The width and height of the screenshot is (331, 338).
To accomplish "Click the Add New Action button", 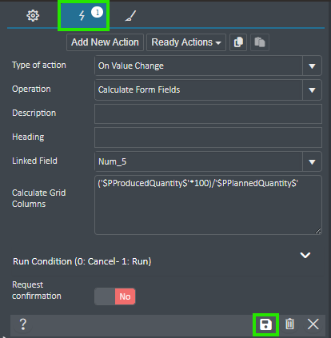I will pos(105,42).
